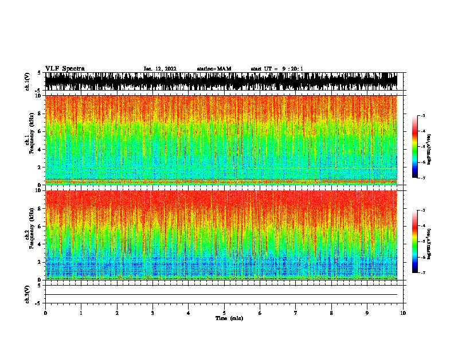
Task: Click the ch.2 spectrogram color bar
Action: pyautogui.click(x=415, y=241)
